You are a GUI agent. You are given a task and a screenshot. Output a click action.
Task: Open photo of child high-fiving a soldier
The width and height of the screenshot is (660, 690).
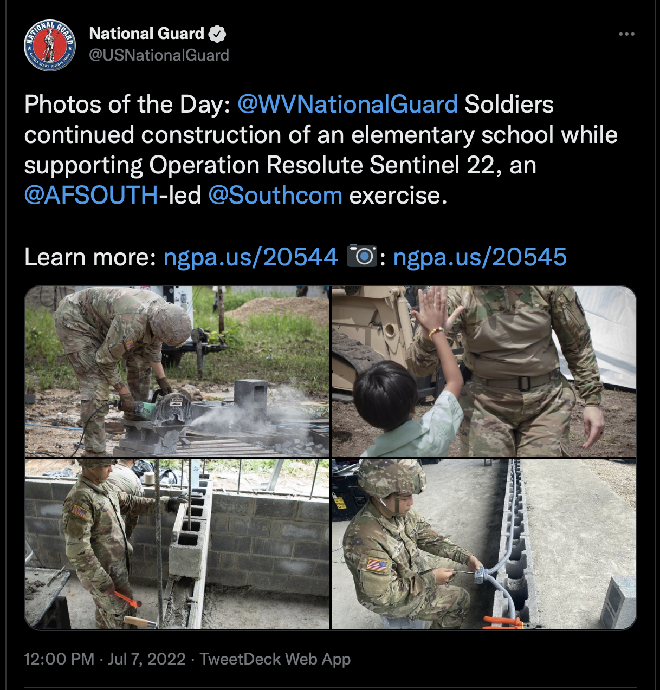[x=484, y=371]
